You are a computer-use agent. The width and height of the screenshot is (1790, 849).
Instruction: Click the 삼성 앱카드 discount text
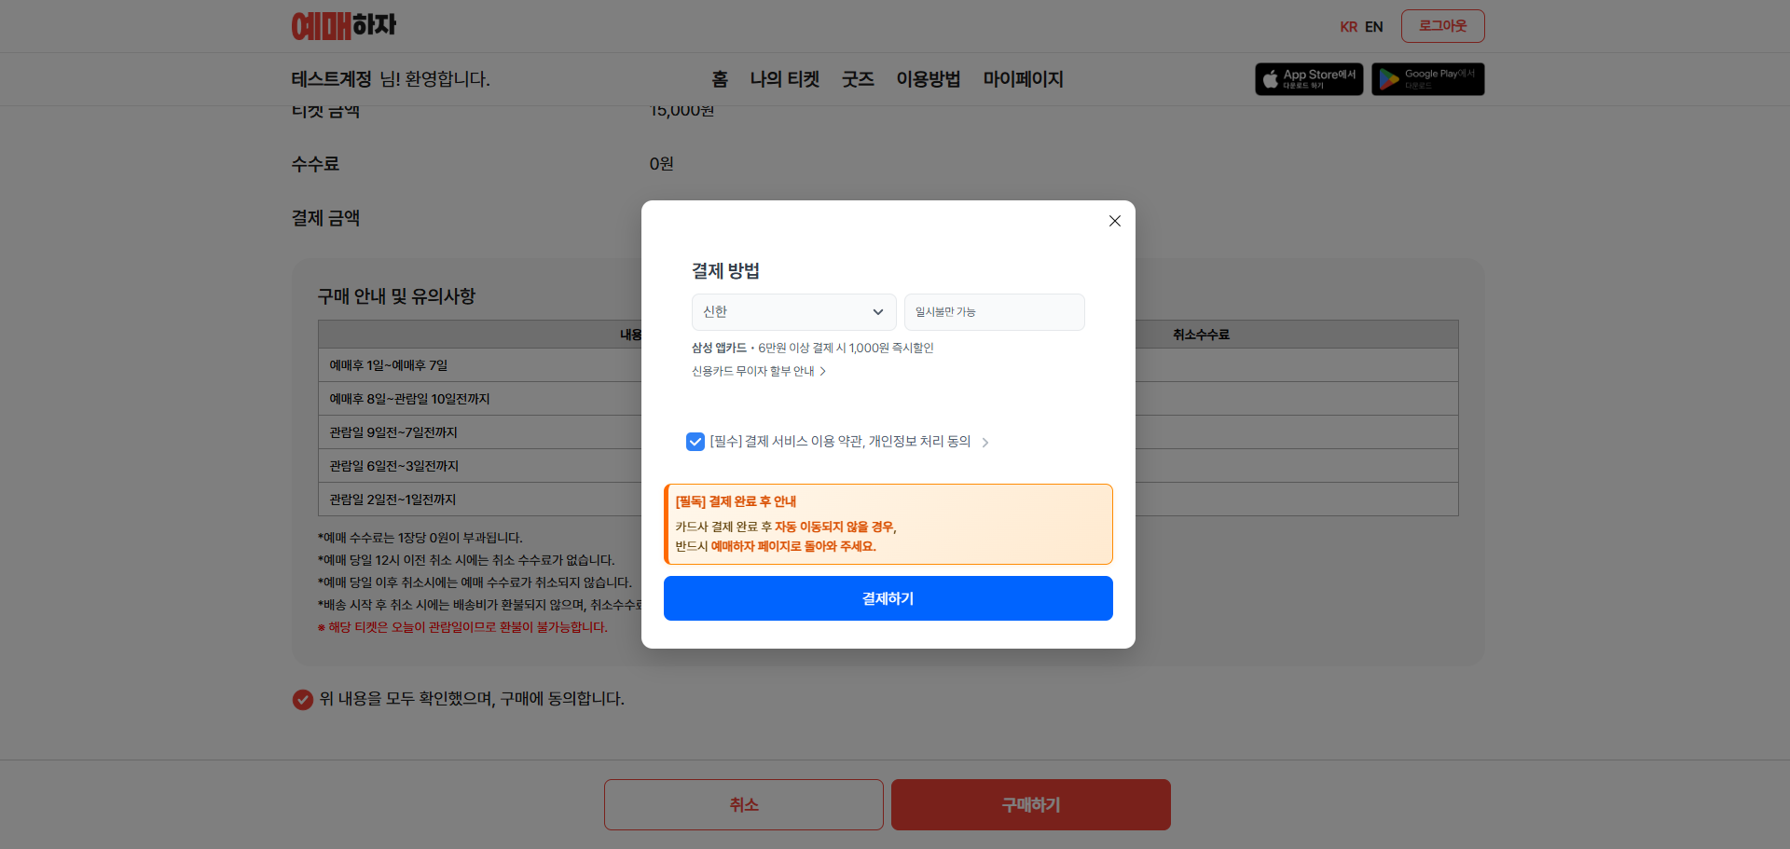pos(812,348)
